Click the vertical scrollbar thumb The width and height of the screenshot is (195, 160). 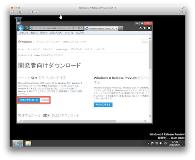click(x=150, y=55)
